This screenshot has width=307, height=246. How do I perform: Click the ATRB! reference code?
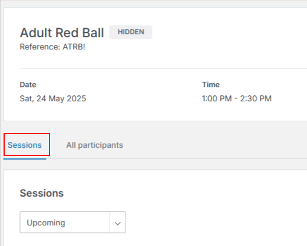(x=74, y=47)
